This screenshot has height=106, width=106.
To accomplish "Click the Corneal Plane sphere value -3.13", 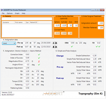I will click(x=57, y=33).
